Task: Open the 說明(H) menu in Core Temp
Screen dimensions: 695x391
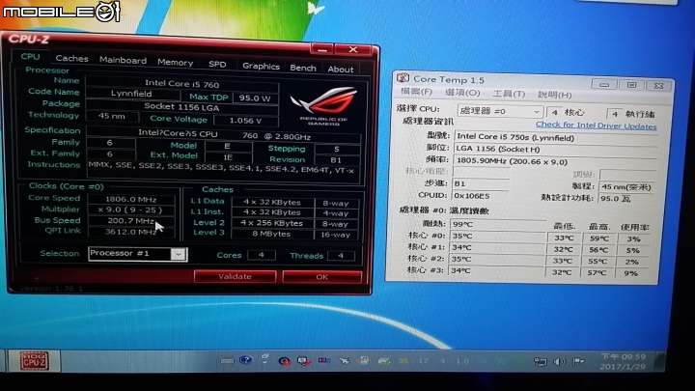Action: pos(554,95)
